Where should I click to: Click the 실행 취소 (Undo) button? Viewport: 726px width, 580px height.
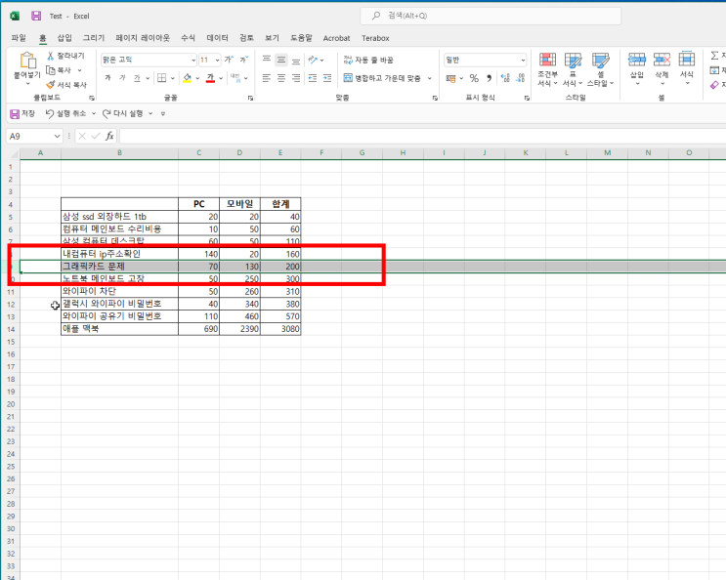tap(65, 113)
